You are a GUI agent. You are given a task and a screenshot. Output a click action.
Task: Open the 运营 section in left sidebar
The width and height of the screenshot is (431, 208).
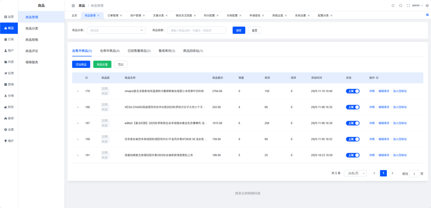tap(9, 17)
